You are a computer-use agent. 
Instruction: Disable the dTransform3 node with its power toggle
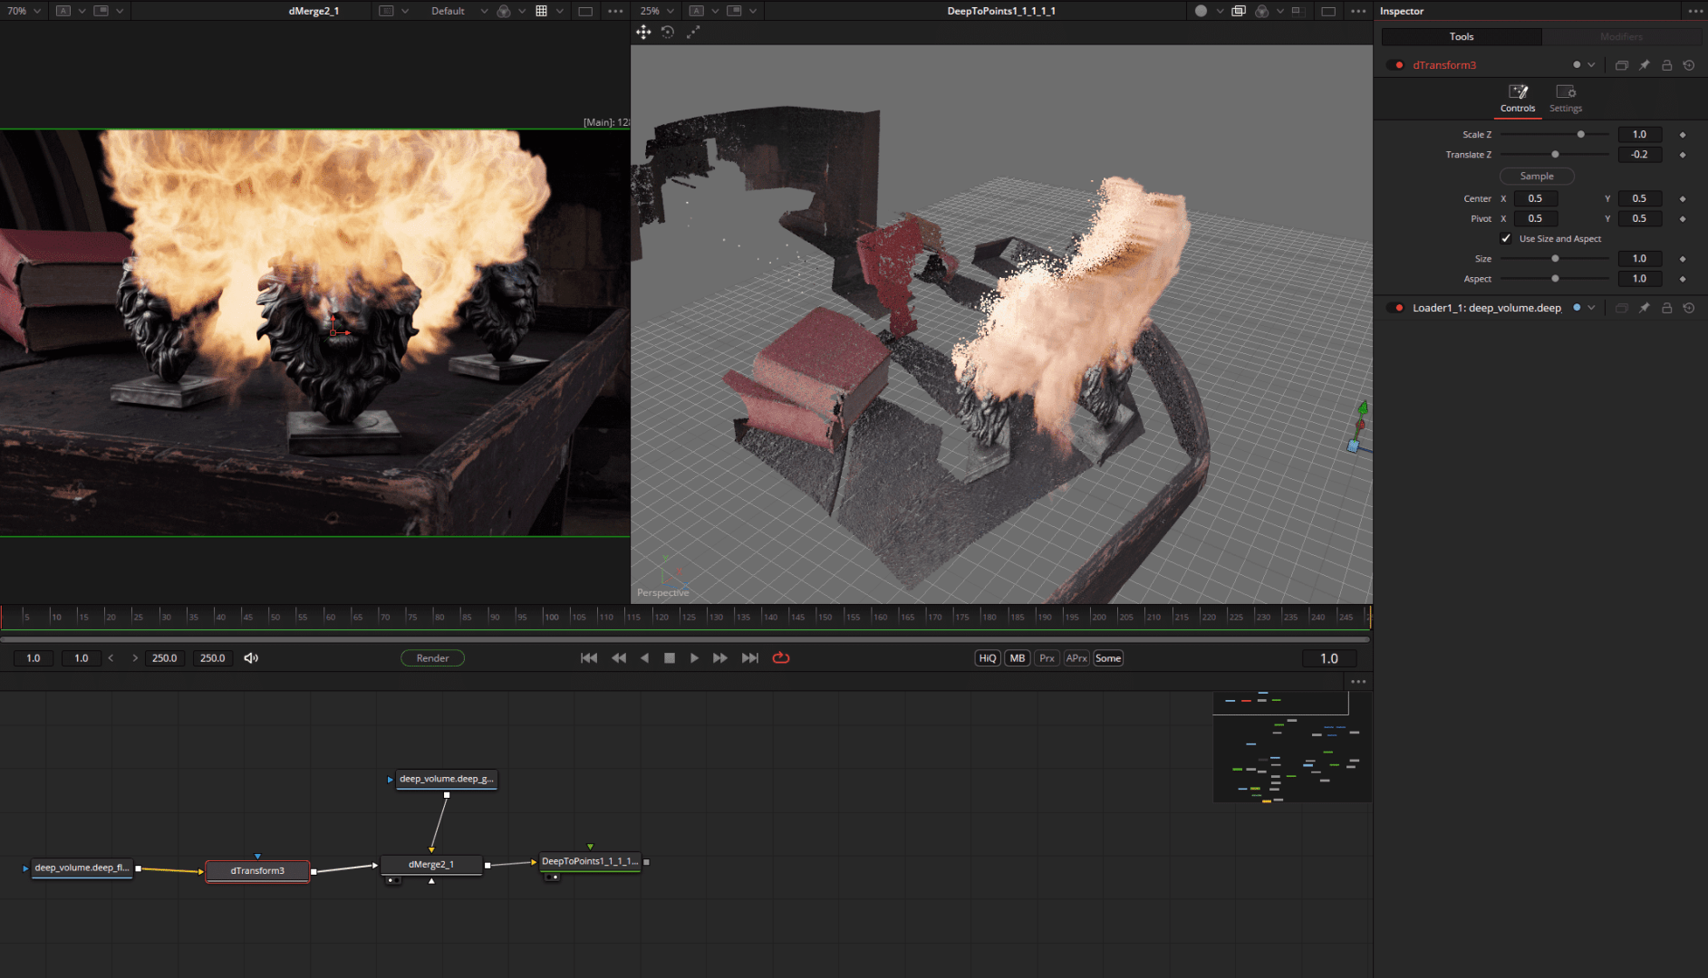(1394, 64)
